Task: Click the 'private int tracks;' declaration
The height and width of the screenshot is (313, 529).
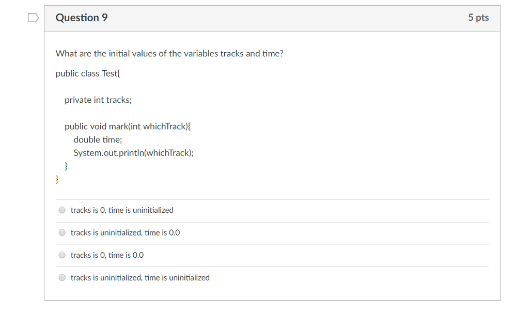Action: [98, 100]
